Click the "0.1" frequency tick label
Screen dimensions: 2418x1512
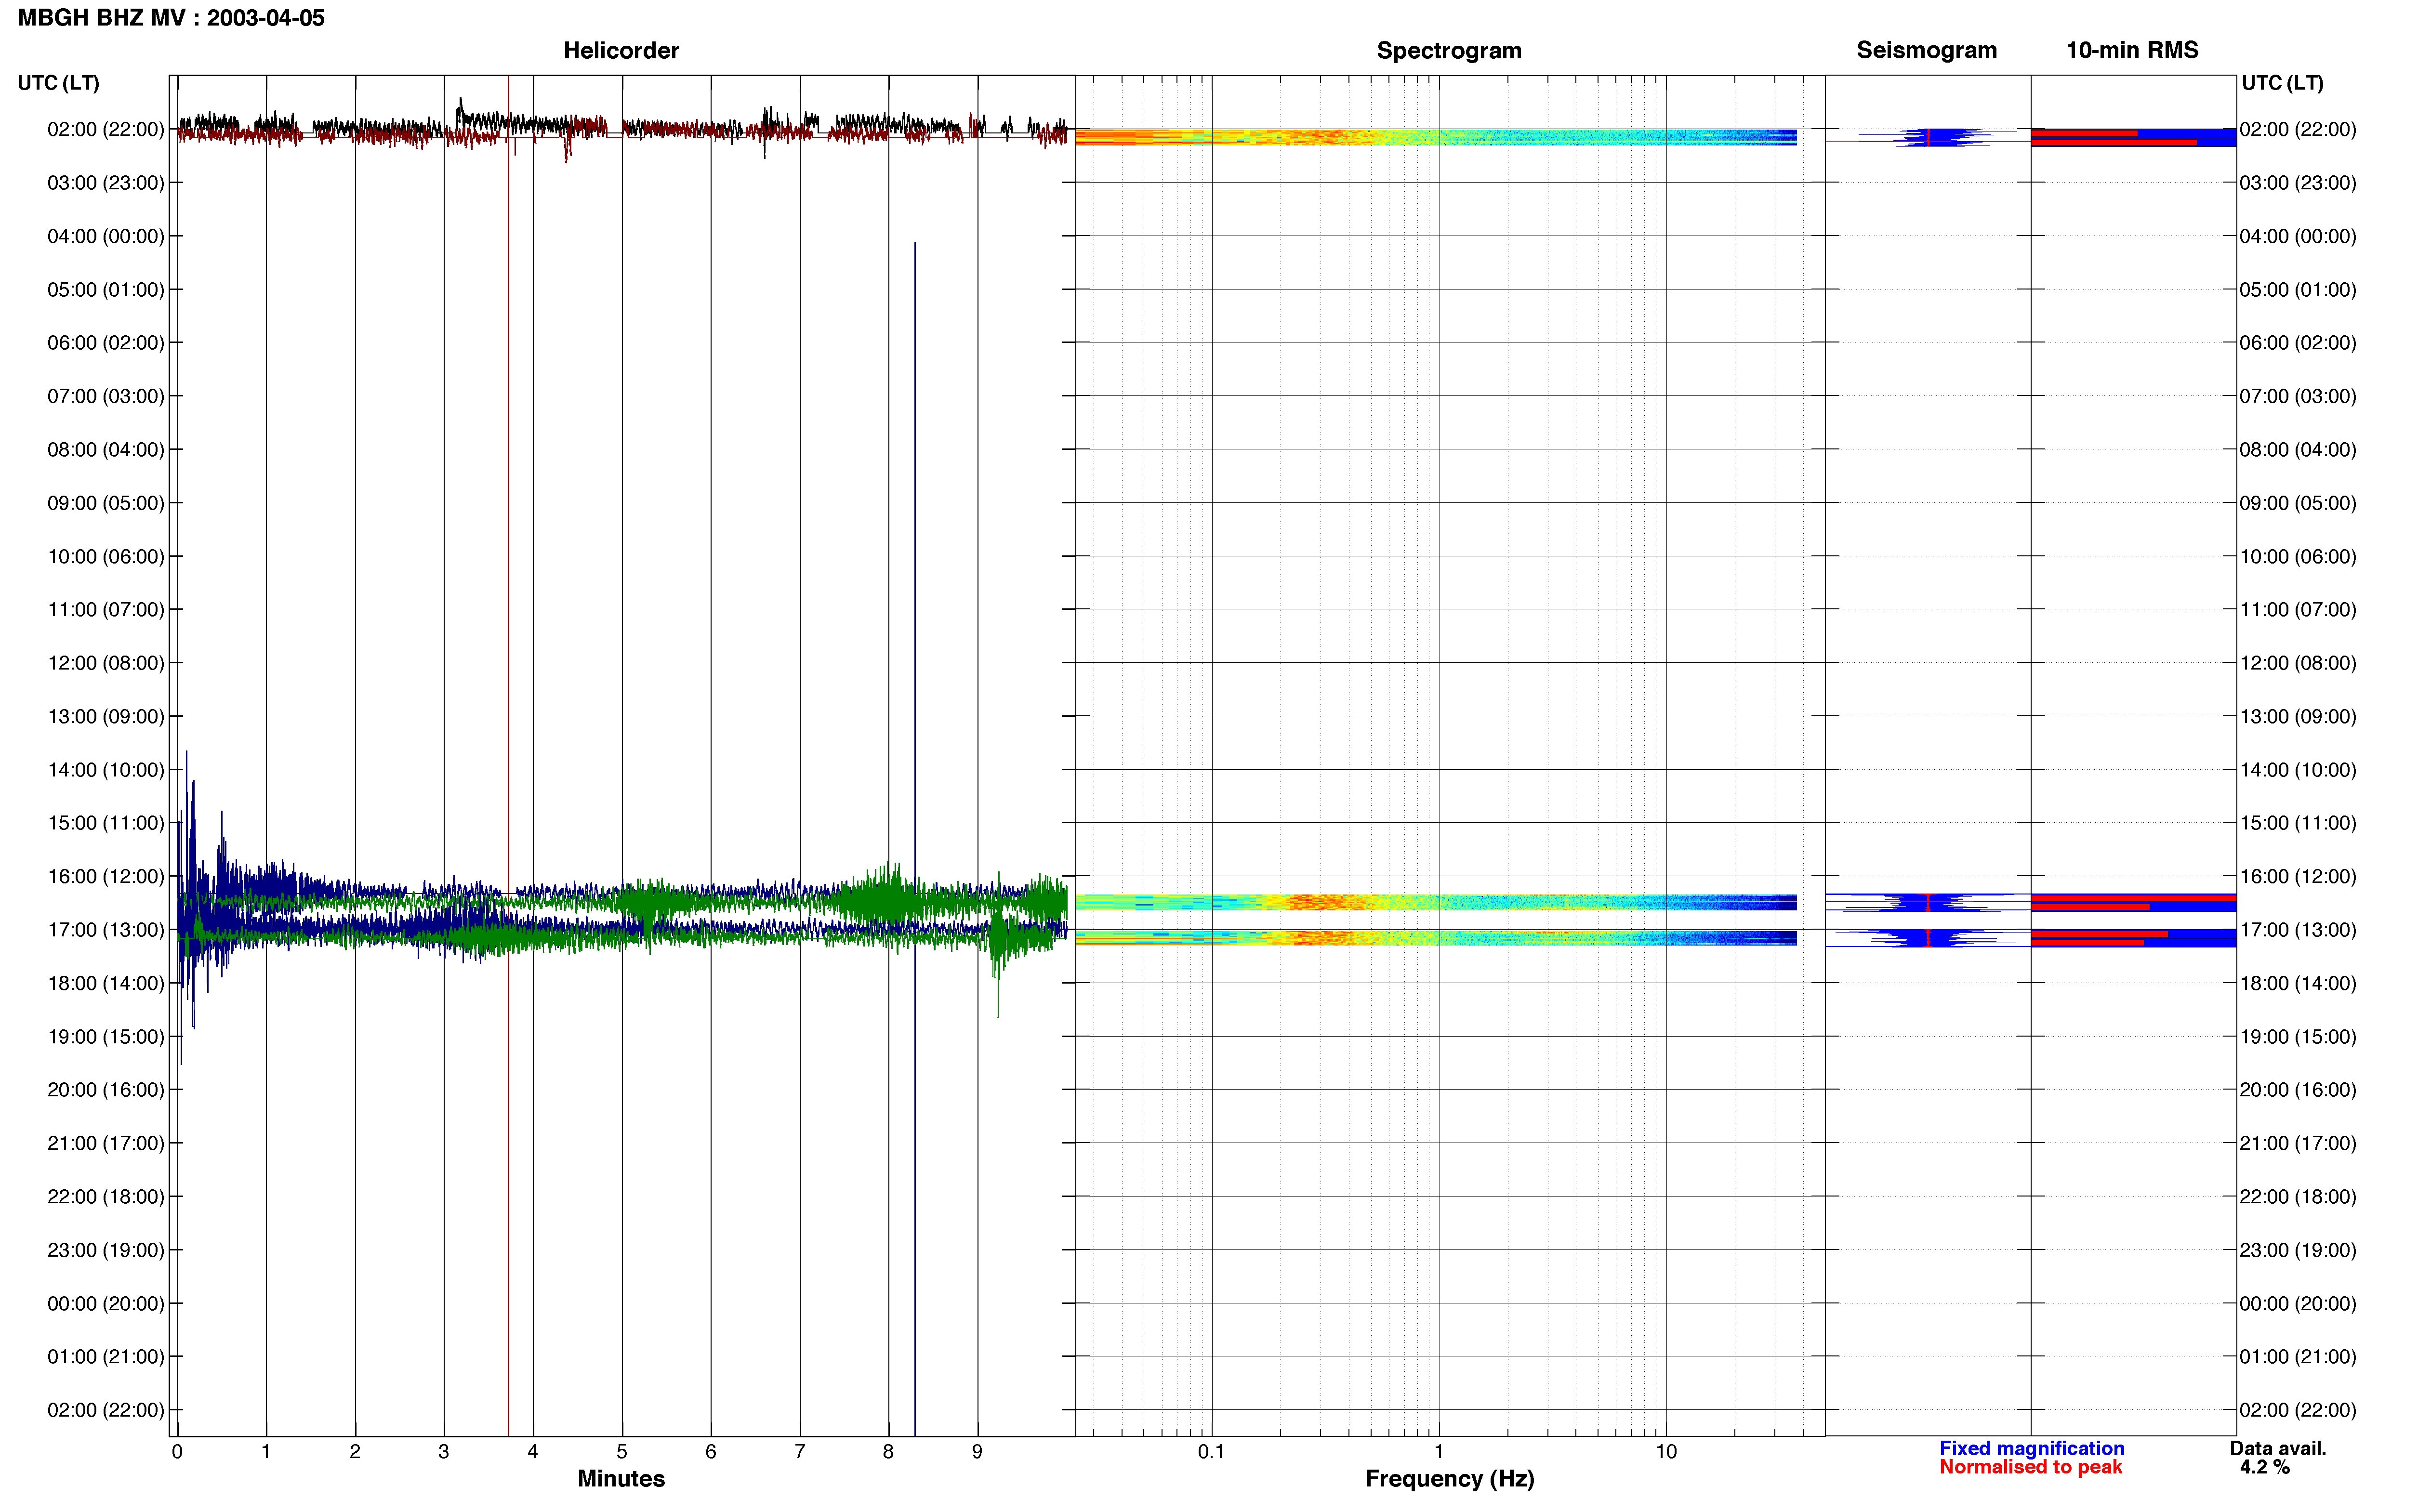[1211, 1451]
